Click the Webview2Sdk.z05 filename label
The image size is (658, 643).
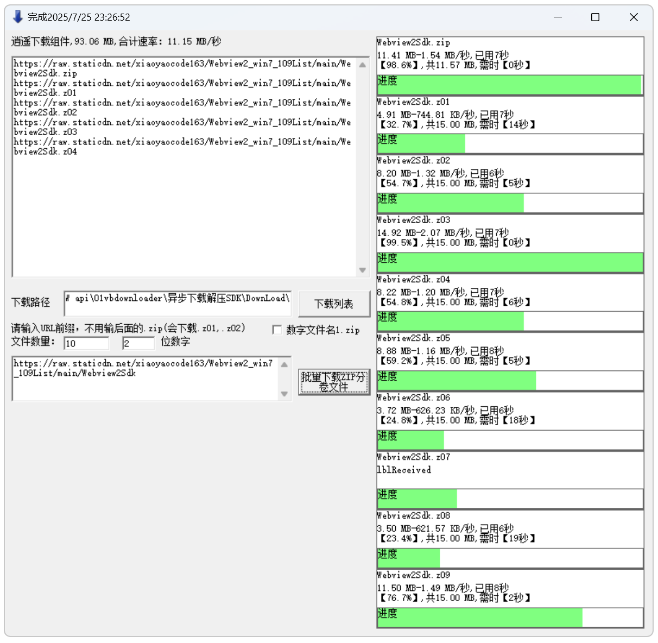[414, 338]
